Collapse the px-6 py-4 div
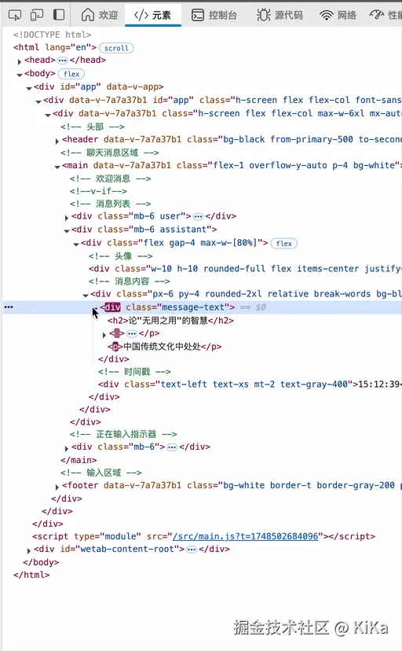This screenshot has height=651, width=402. pos(86,295)
